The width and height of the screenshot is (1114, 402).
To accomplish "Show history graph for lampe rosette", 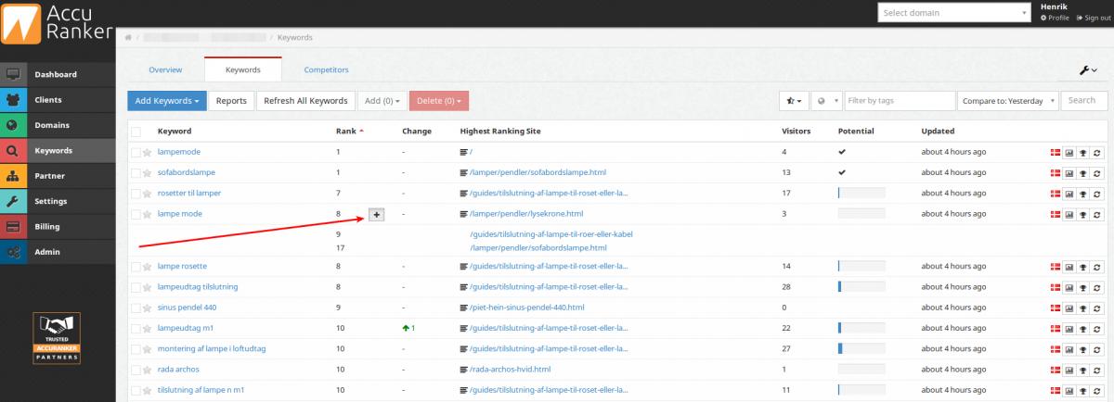I will [x=1069, y=267].
